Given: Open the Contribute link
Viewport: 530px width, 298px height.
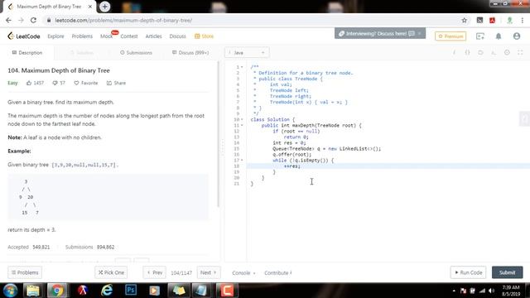Looking at the screenshot, I should (278, 272).
